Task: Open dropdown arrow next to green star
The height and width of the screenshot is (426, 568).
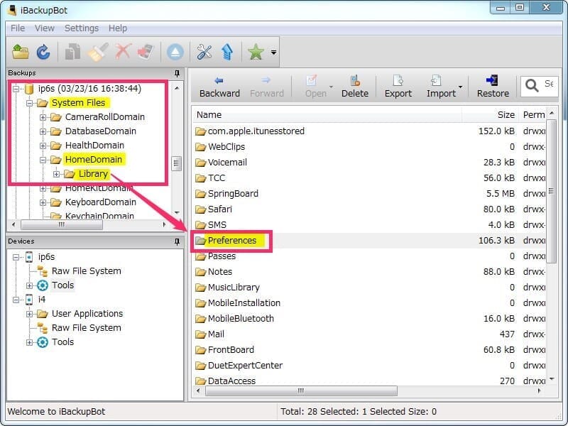Action: coord(273,53)
